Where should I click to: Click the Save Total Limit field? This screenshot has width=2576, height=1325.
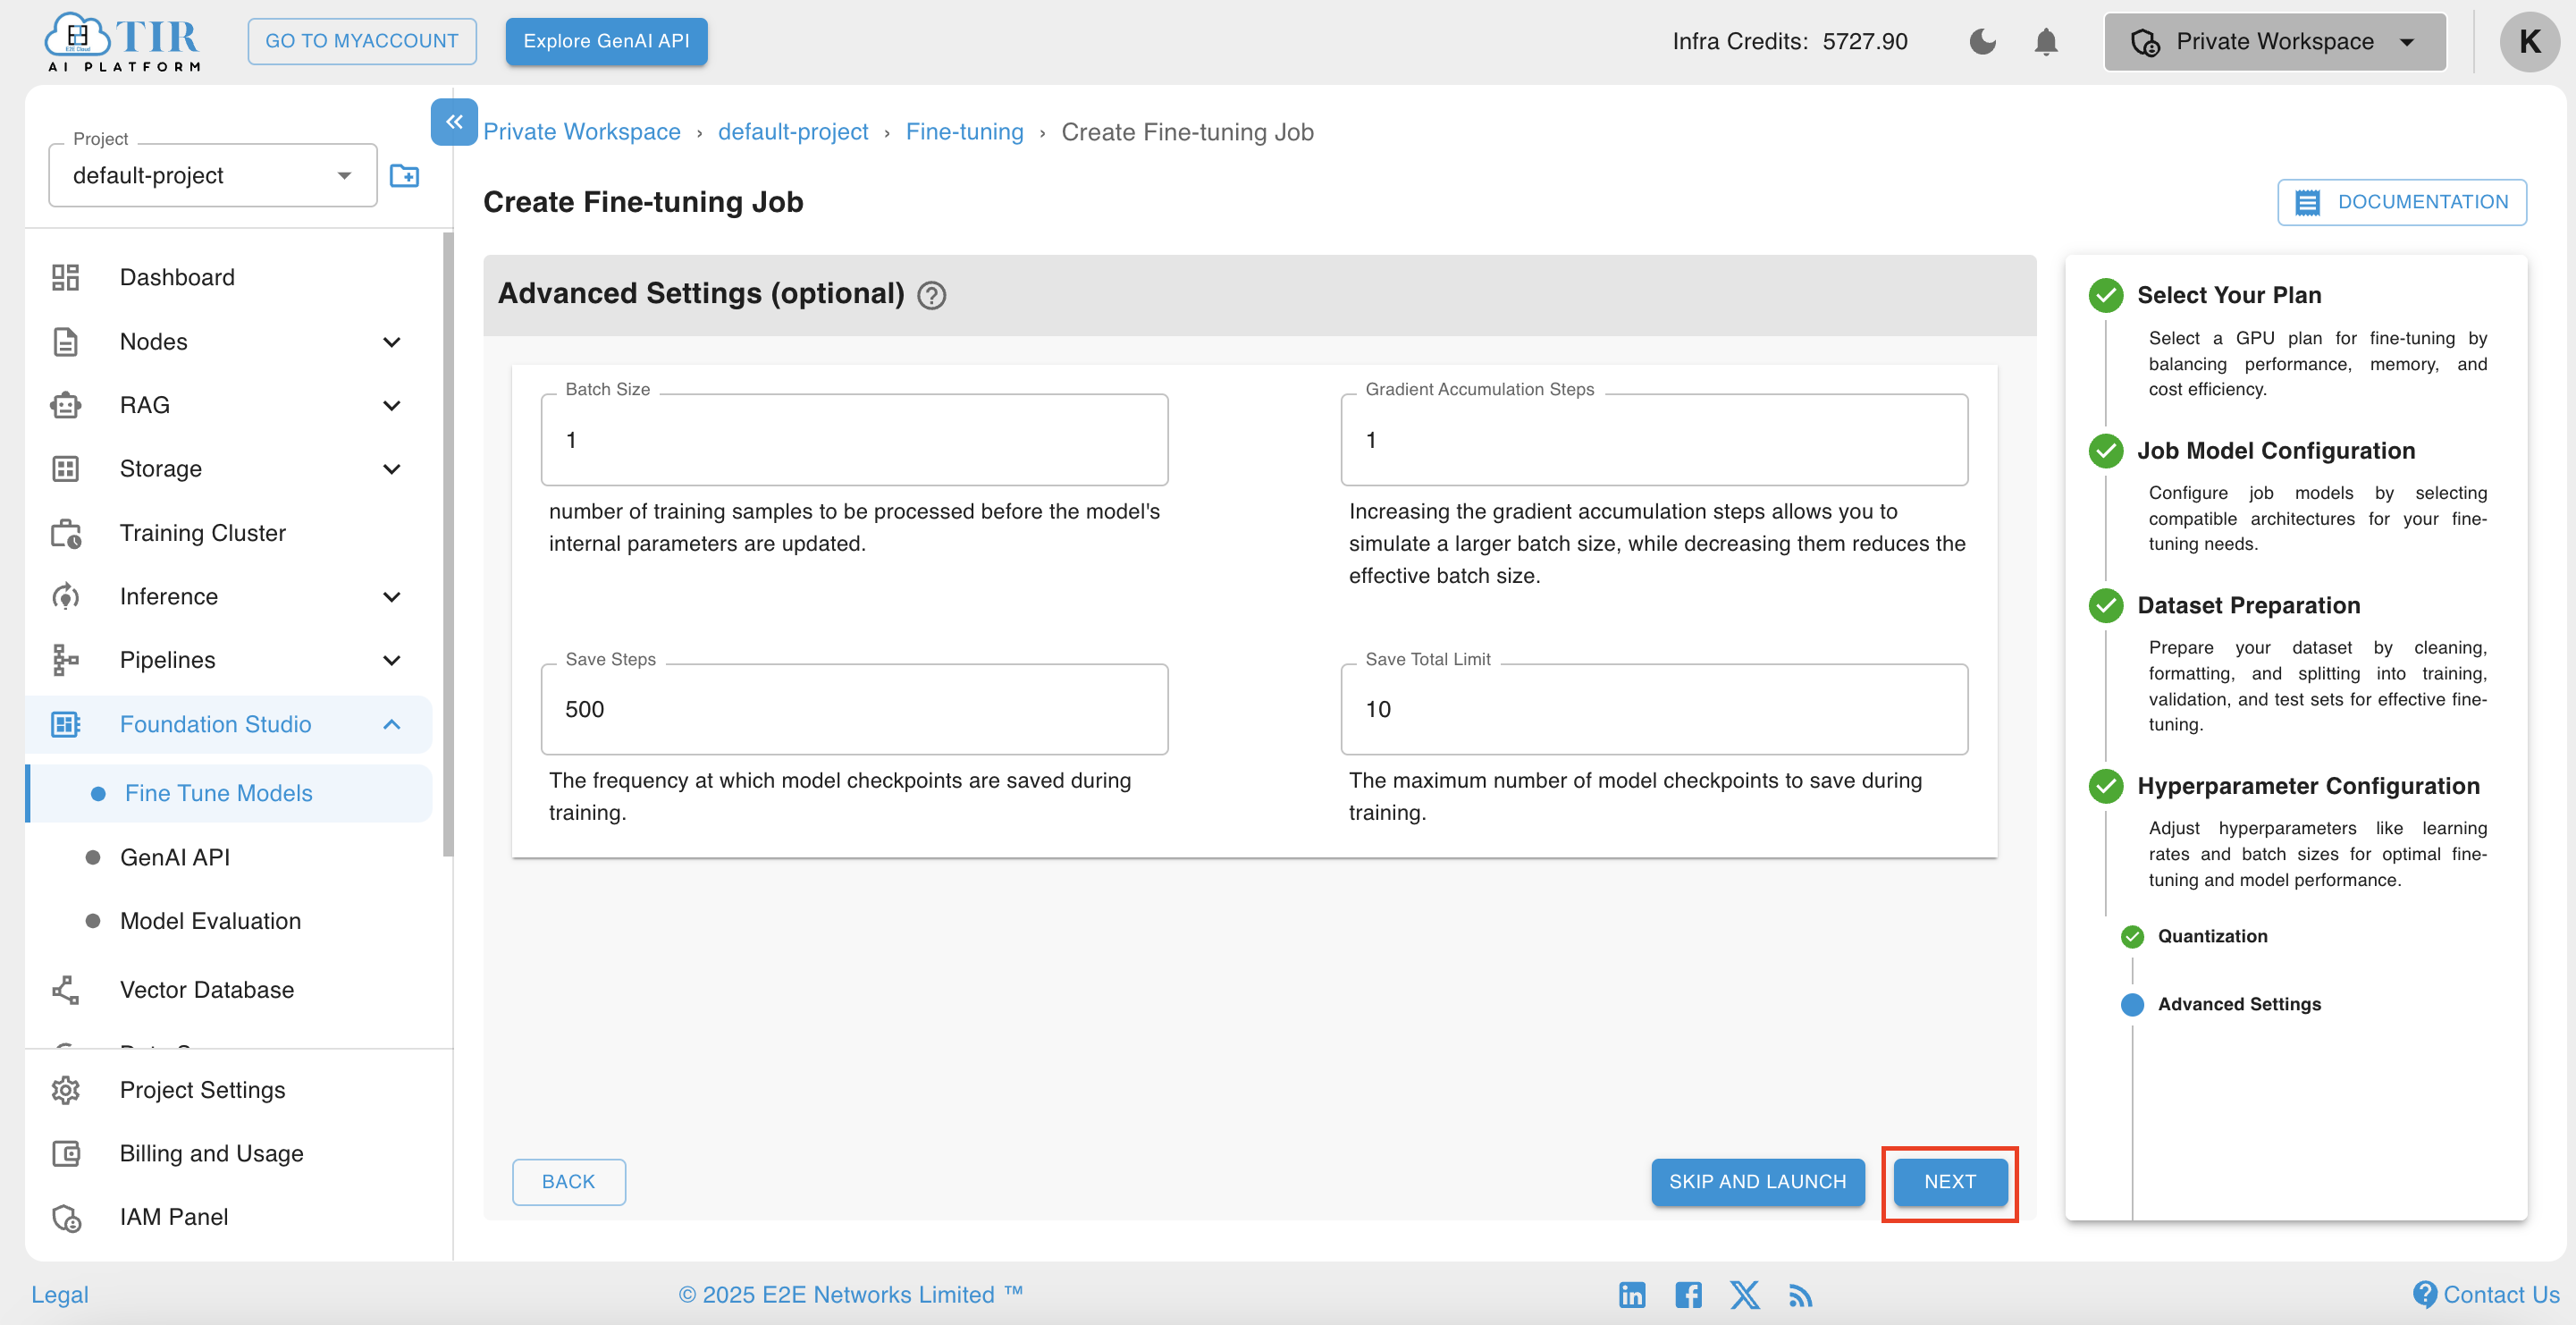click(x=1654, y=709)
